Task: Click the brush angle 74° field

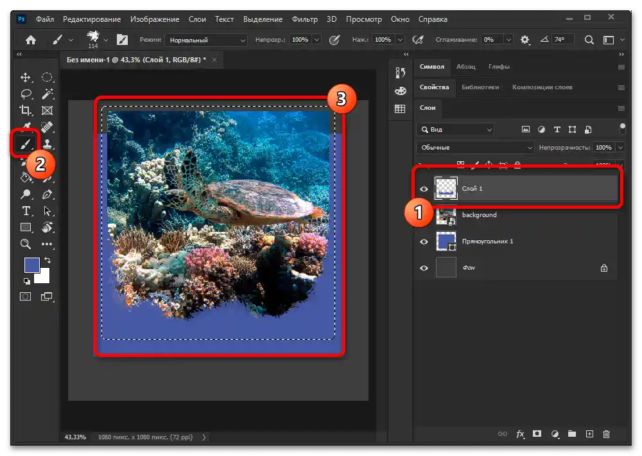Action: pyautogui.click(x=563, y=40)
